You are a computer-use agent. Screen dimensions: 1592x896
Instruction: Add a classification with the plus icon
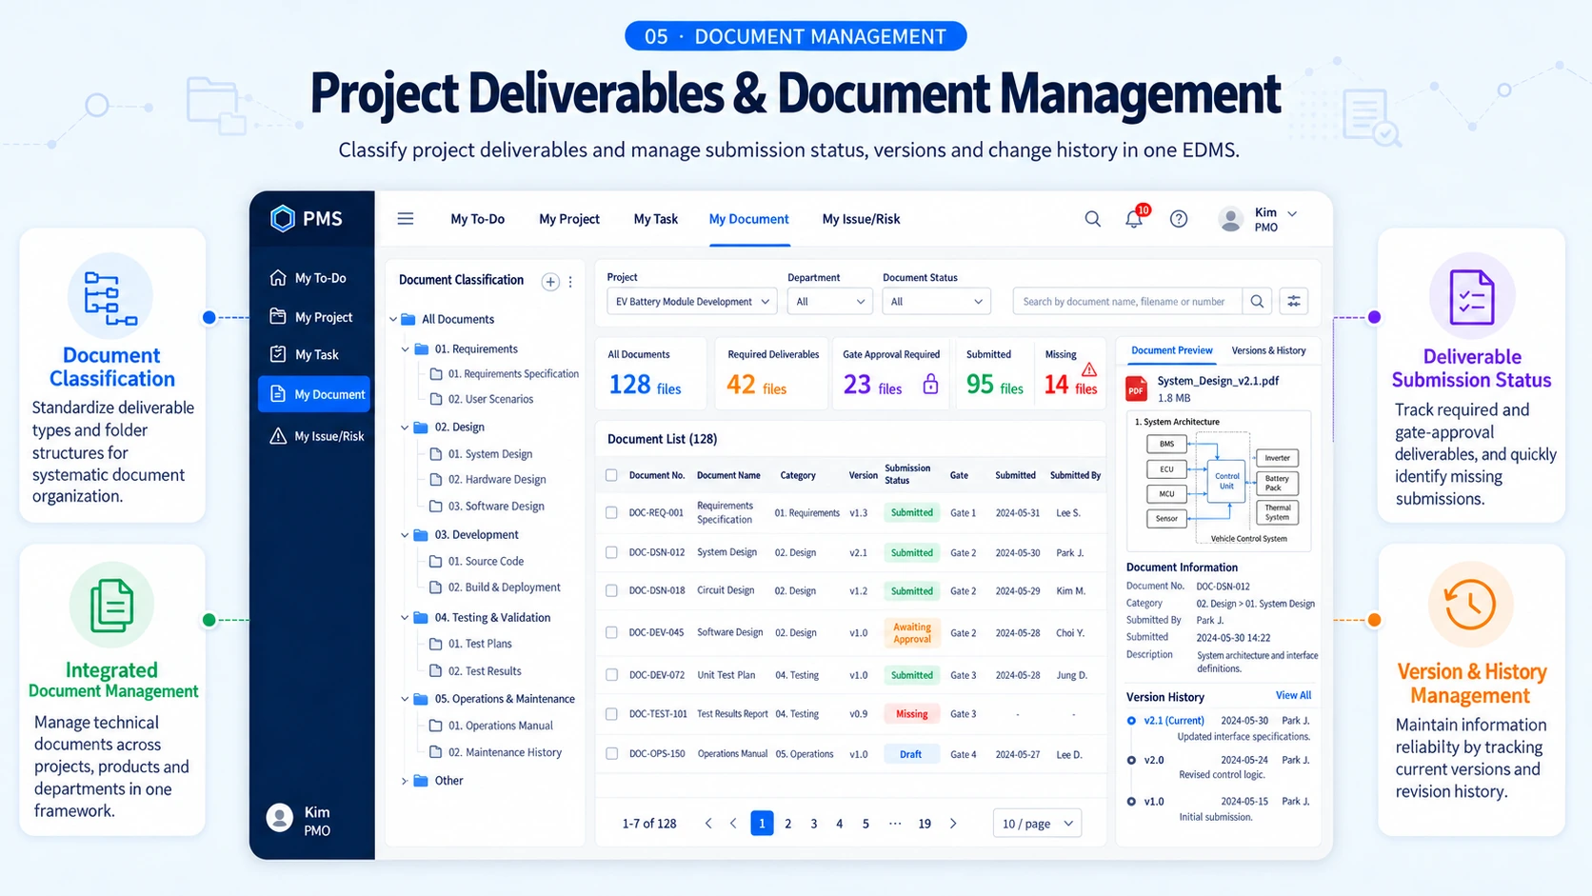pyautogui.click(x=550, y=282)
